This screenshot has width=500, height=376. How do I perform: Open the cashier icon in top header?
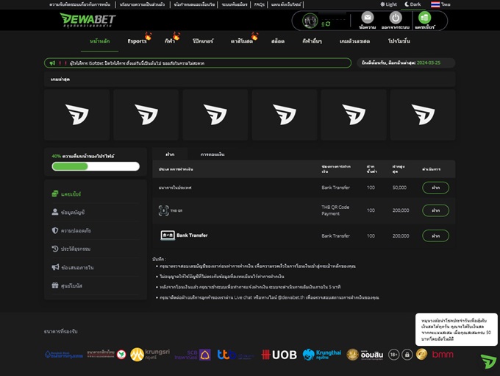pyautogui.click(x=424, y=18)
